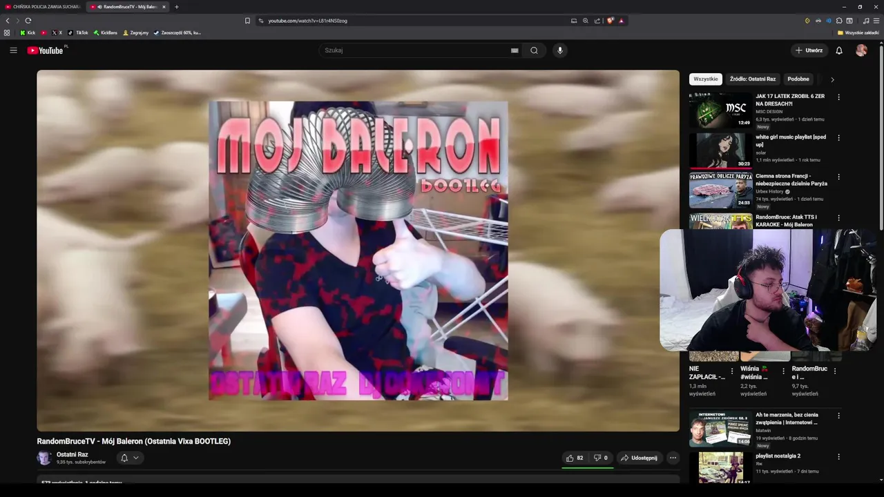The width and height of the screenshot is (884, 497).
Task: Go forward in browser history
Action: coord(18,21)
